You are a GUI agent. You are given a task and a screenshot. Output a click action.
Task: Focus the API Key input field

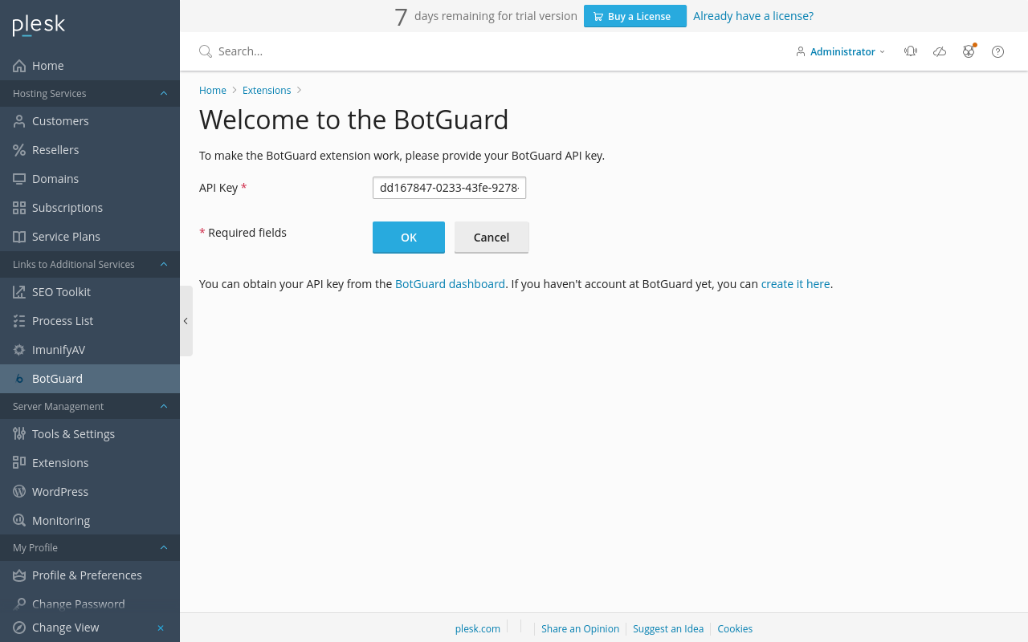449,188
